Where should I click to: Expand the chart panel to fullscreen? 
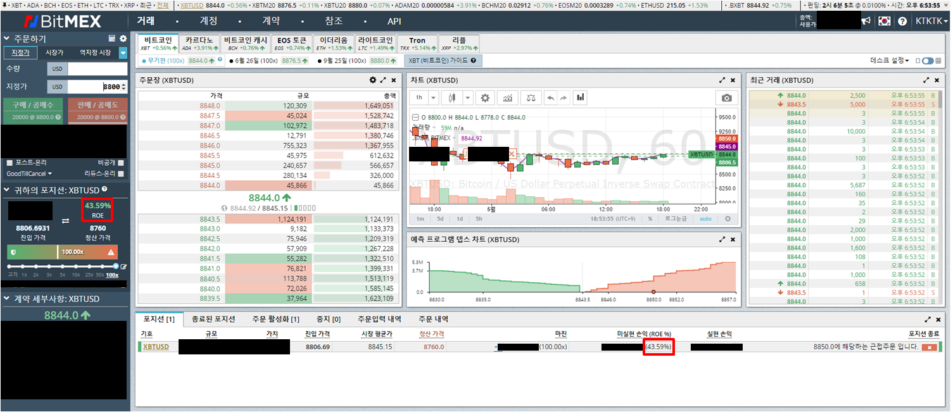coord(722,80)
